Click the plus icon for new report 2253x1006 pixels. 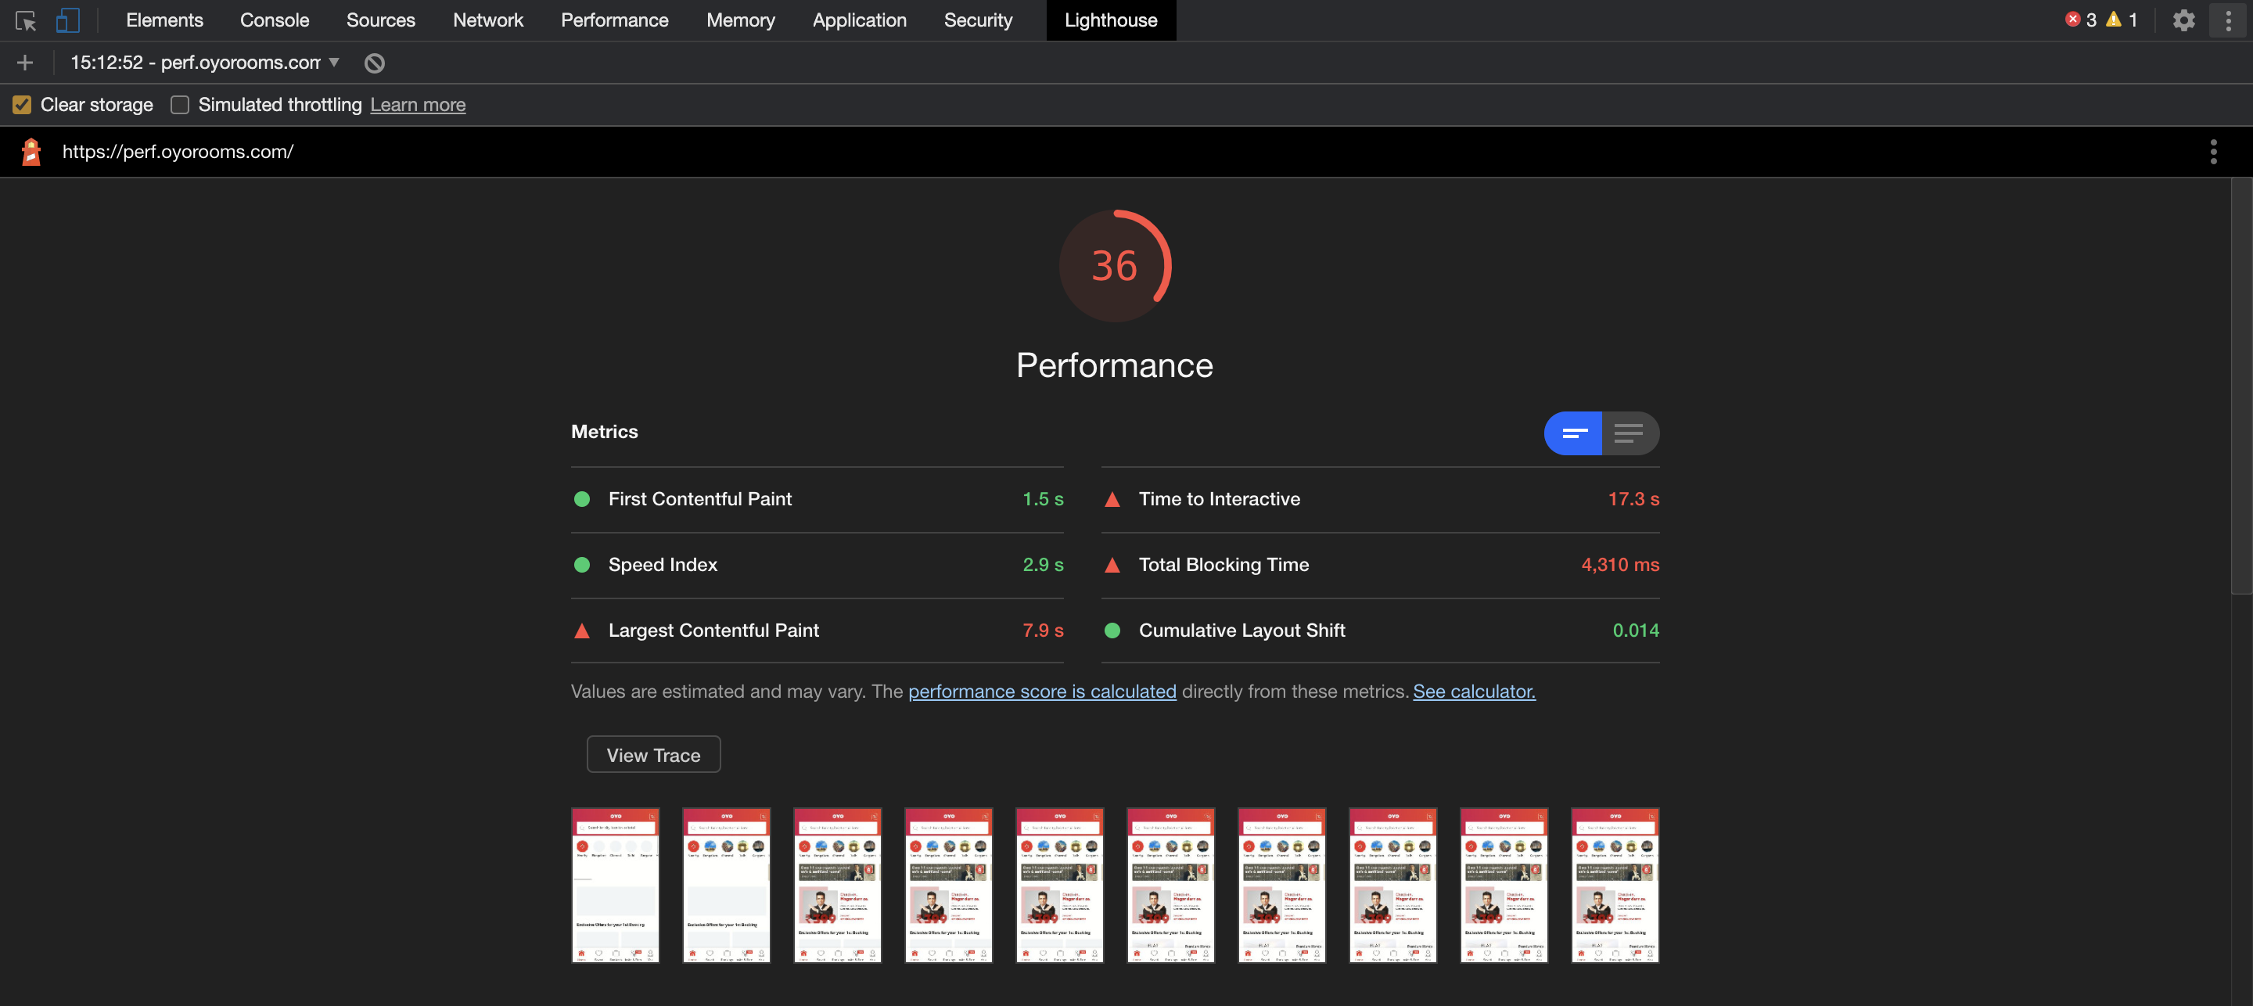(24, 62)
